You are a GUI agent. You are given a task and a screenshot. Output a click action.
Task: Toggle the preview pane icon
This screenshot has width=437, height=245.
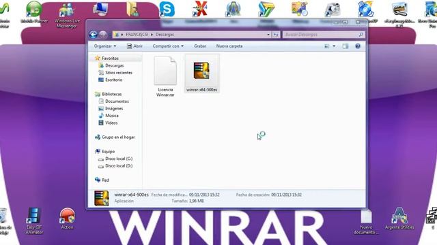(x=346, y=46)
